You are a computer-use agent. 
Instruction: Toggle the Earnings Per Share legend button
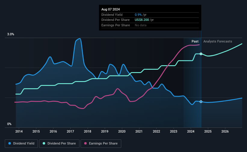[x=101, y=144]
